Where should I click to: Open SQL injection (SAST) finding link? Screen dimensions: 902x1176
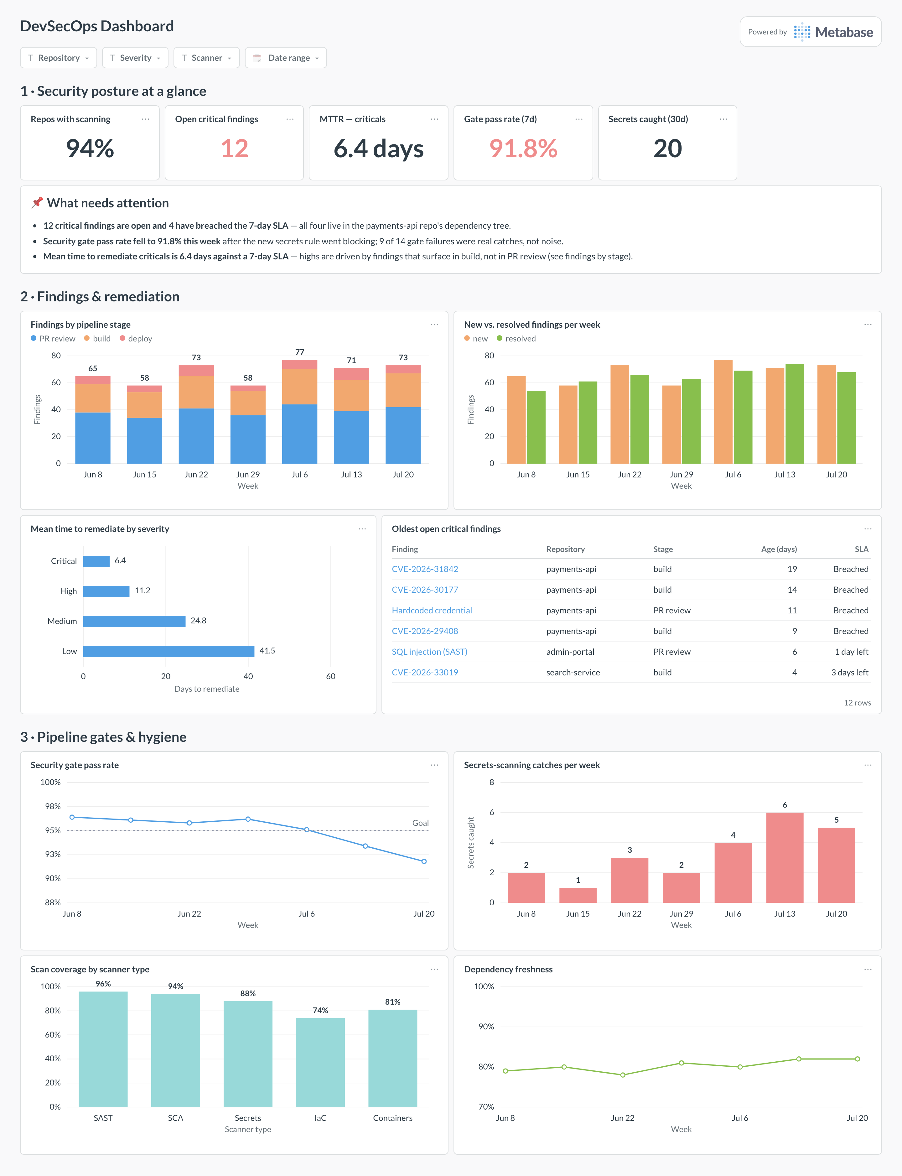[429, 652]
